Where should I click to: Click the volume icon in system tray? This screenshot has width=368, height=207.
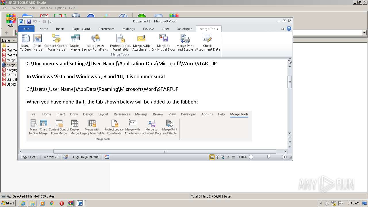pos(327,203)
